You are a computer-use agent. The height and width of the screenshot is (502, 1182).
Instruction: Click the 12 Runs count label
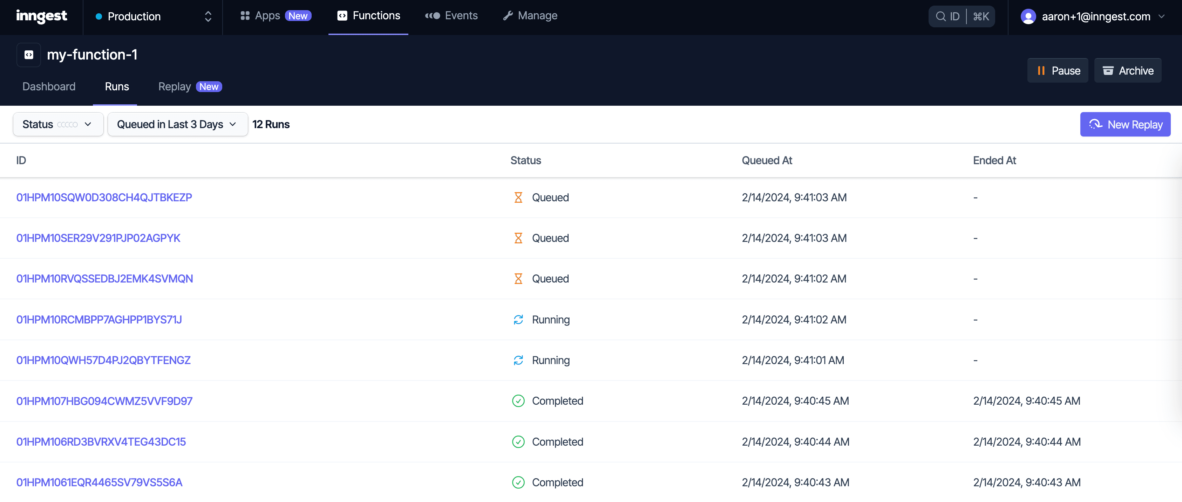(271, 124)
